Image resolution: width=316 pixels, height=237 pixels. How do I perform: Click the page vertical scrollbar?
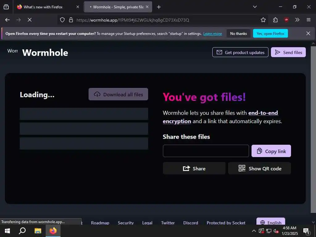pos(313,129)
